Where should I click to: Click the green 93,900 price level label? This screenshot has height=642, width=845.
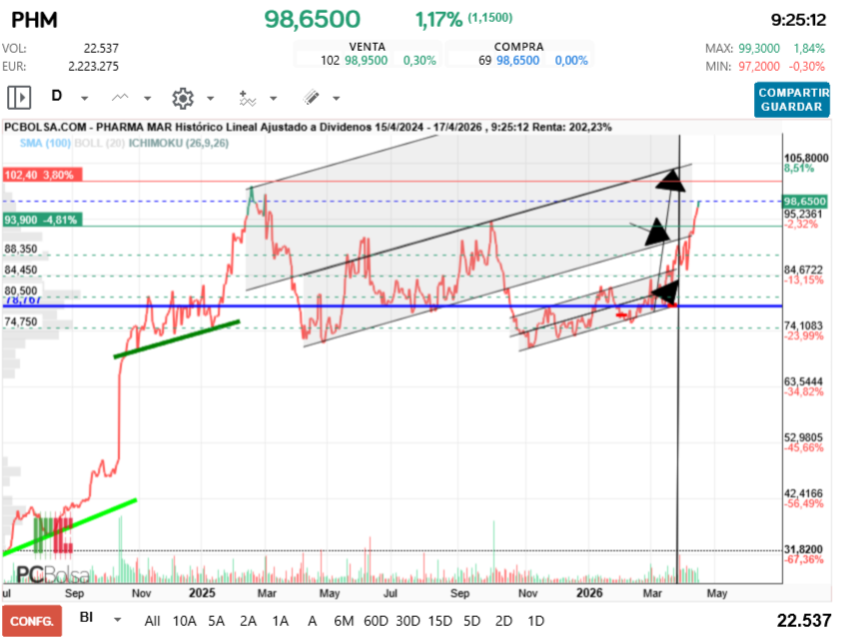[x=40, y=220]
